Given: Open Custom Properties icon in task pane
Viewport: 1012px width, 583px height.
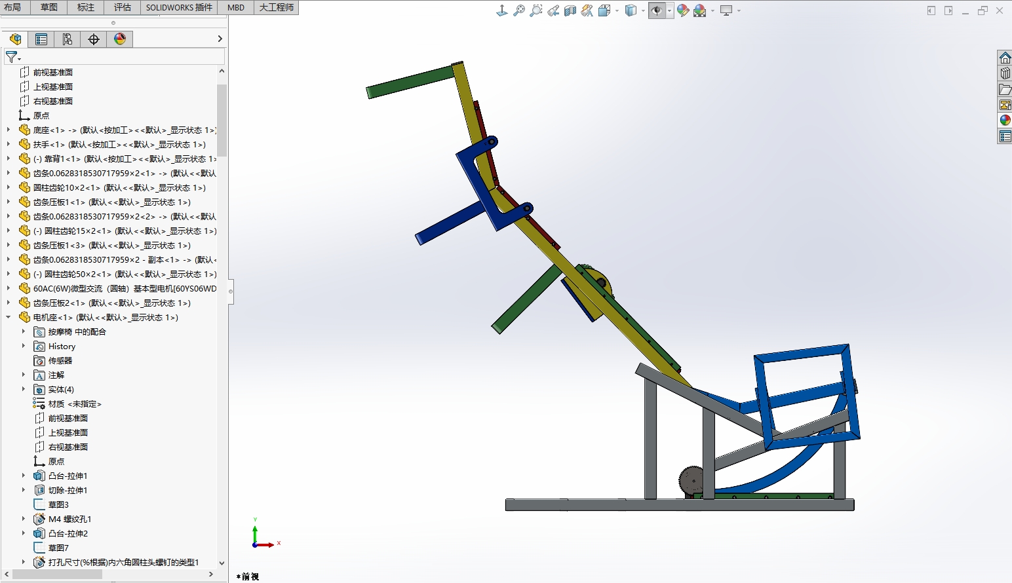Looking at the screenshot, I should 1005,136.
